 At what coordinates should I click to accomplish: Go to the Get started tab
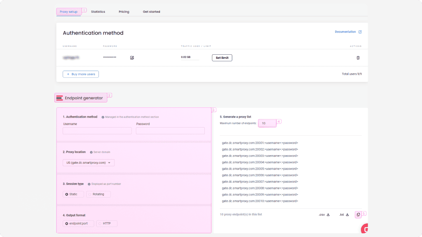click(151, 12)
